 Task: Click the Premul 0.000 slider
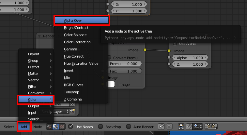click(125, 64)
